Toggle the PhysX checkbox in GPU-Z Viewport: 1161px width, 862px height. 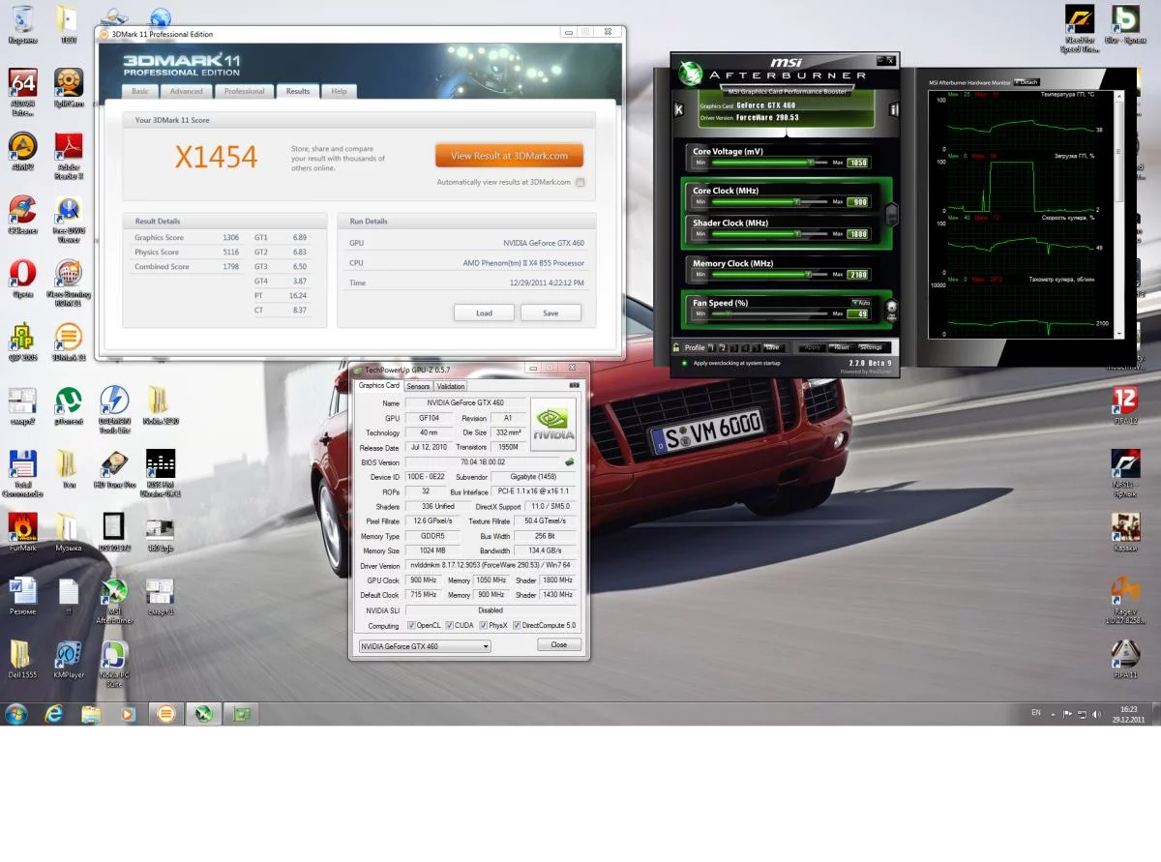point(484,626)
